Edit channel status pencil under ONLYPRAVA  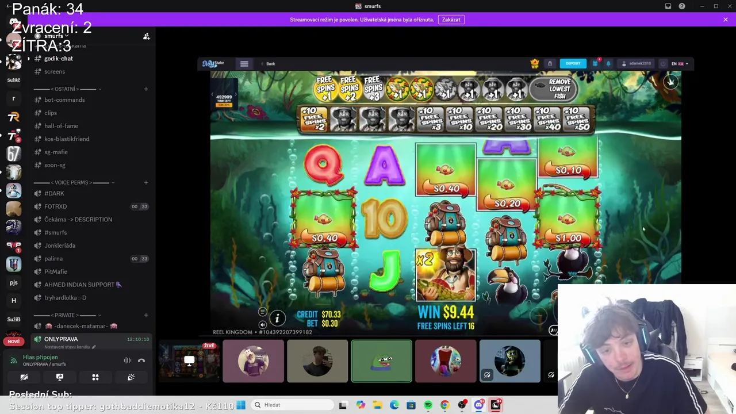tap(94, 347)
